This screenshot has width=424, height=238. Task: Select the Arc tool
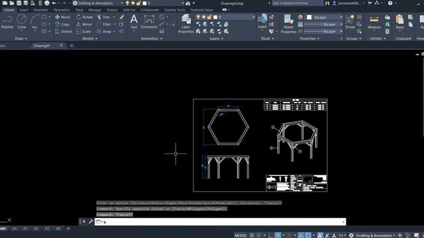(x=35, y=22)
